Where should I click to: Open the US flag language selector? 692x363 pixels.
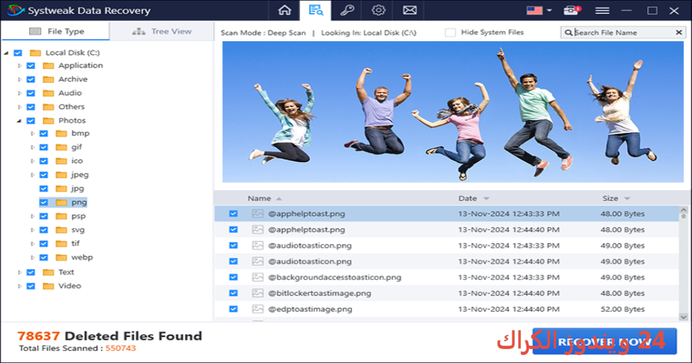(x=535, y=10)
